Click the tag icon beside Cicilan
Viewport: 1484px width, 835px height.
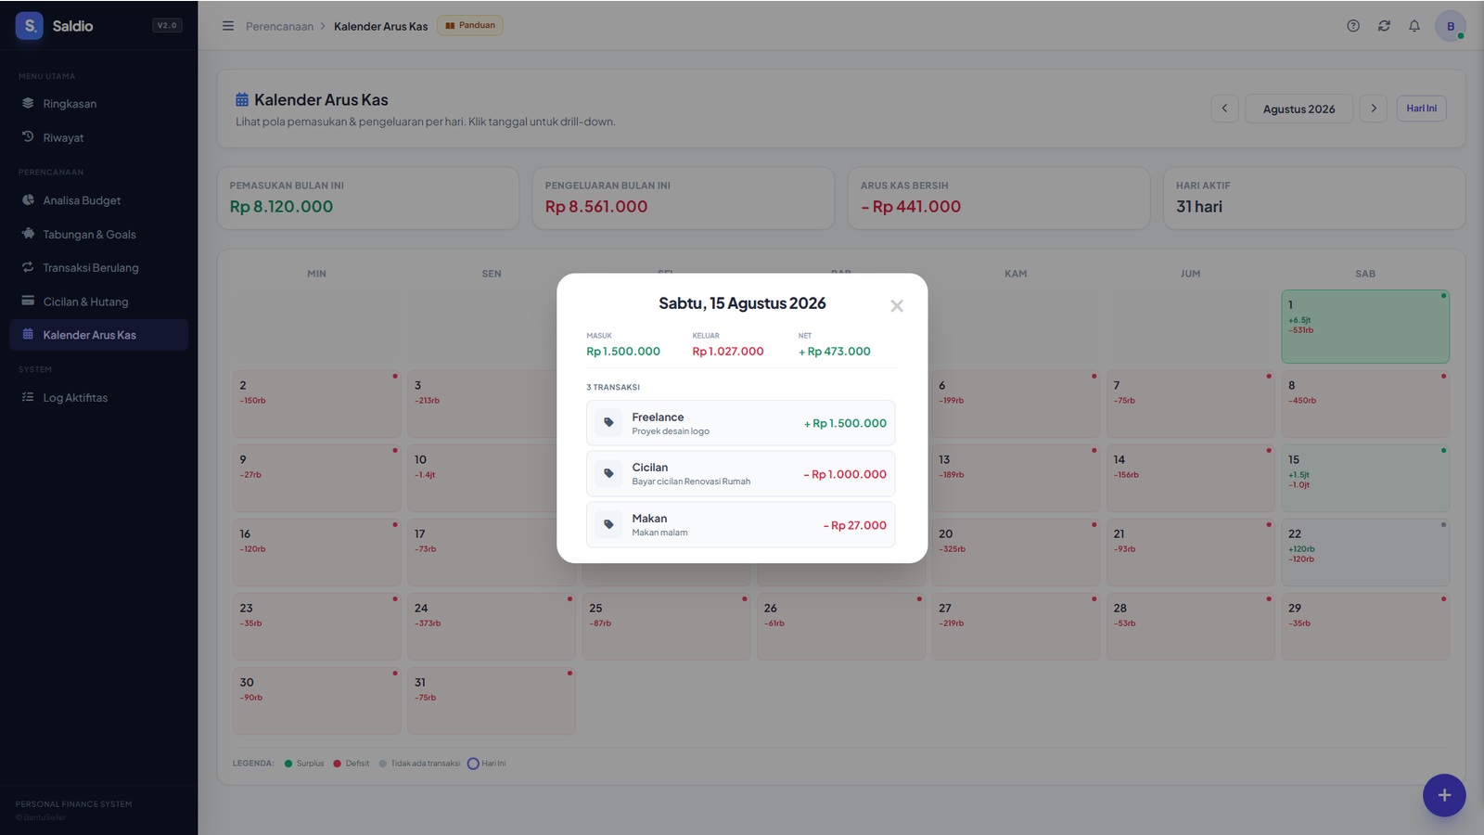pyautogui.click(x=608, y=474)
